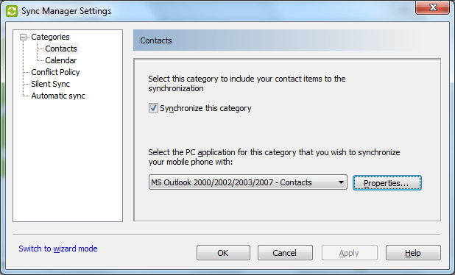Screen dimensions: 455x275
Task: Click the Contacts panel header bar
Action: [286, 40]
